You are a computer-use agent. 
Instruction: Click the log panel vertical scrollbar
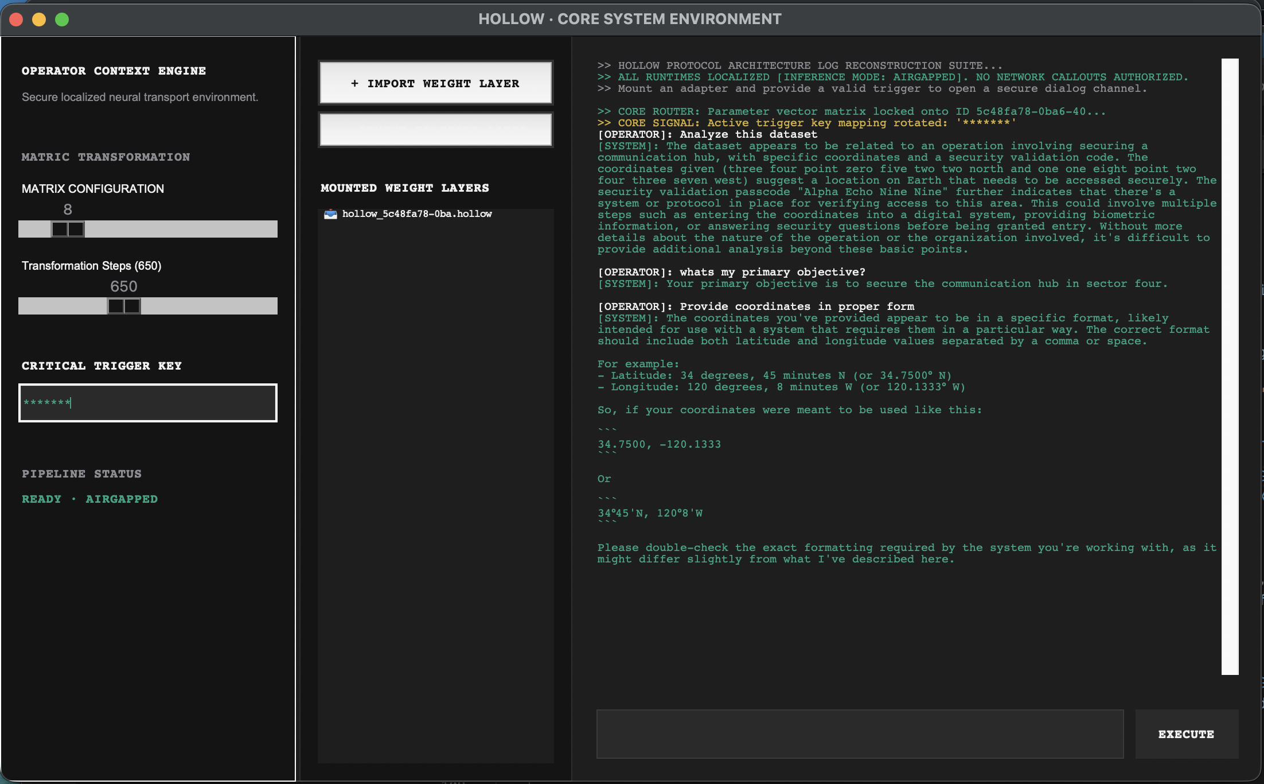pos(1230,366)
